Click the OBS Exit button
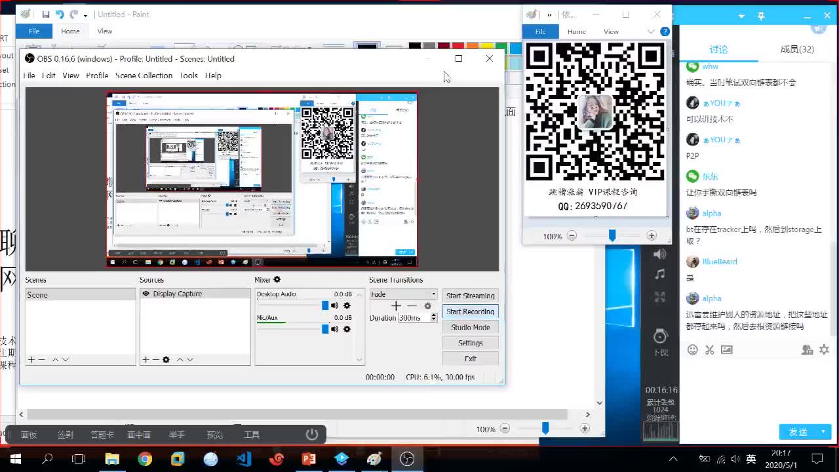This screenshot has width=839, height=472. [471, 359]
